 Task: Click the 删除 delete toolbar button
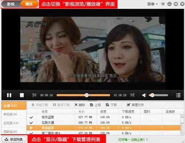pos(80,105)
